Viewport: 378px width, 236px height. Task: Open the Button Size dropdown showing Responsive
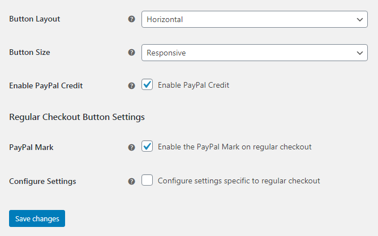tap(255, 53)
